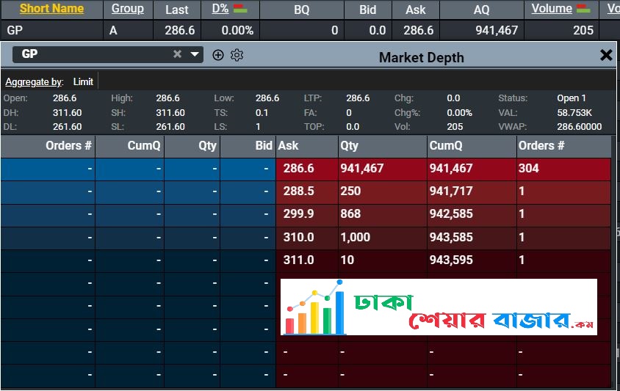Click the 311.0 ask price cell
Screen dimensions: 620x391
pos(298,260)
